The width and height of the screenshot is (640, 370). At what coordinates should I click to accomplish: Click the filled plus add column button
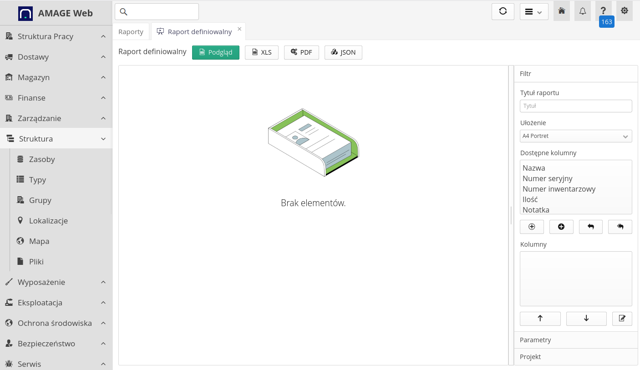click(x=561, y=227)
